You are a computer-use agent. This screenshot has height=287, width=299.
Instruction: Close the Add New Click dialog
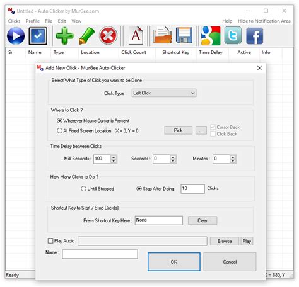pyautogui.click(x=259, y=68)
